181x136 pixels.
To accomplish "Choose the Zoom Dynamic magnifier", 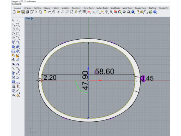I will point(63,12).
